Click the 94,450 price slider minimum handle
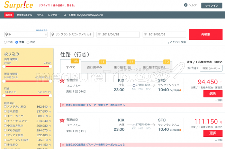 [x=4, y=96]
